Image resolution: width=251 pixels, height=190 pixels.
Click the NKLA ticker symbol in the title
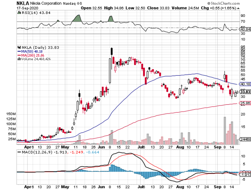[23, 3]
